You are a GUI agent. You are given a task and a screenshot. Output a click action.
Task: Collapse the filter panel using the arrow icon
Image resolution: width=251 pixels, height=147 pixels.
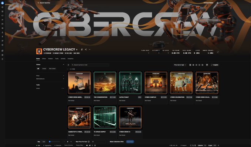coord(68,65)
